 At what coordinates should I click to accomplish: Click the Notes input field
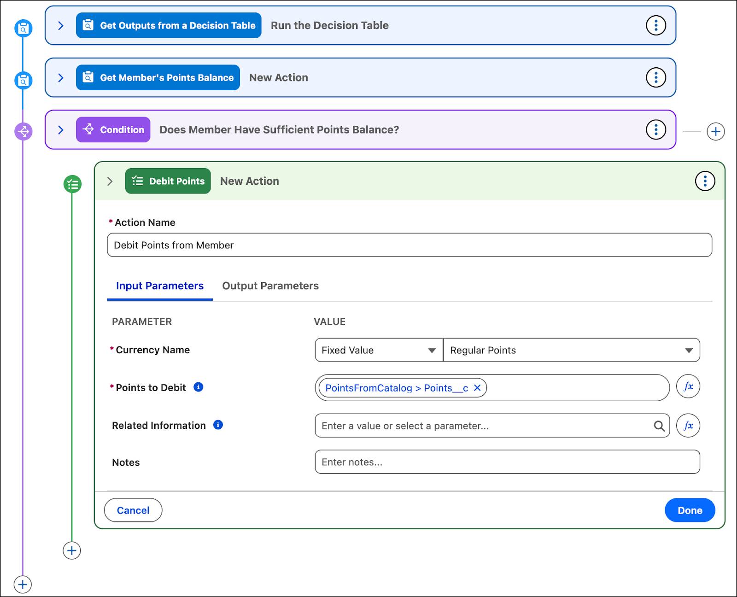coord(508,462)
